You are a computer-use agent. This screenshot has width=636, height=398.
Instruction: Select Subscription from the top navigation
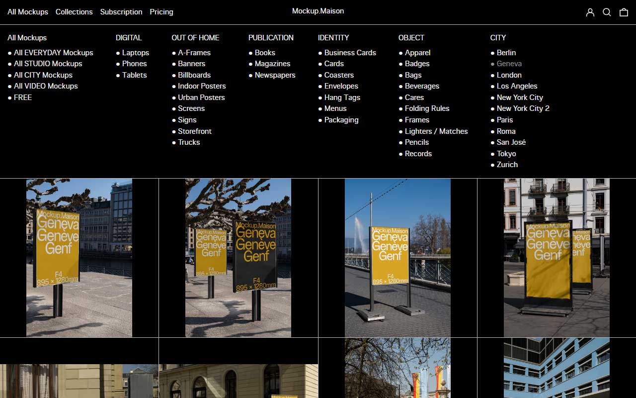coord(121,12)
